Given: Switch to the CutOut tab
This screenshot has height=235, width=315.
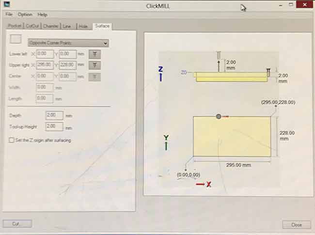Looking at the screenshot, I should [x=32, y=26].
